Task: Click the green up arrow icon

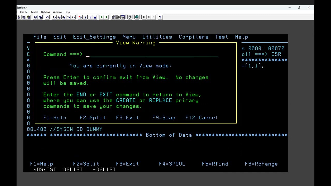Action: [x=102, y=17]
